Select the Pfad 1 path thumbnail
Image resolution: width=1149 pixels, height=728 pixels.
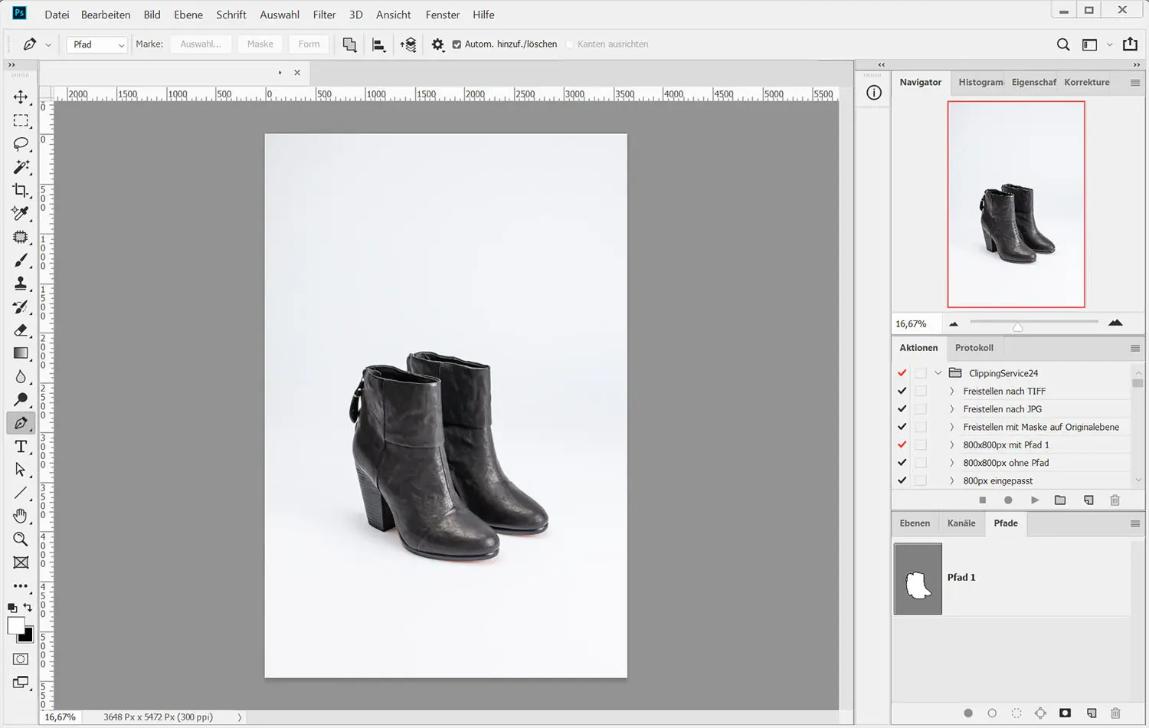point(918,579)
